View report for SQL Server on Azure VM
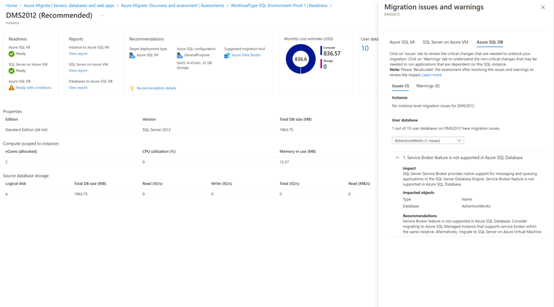Viewport: 554px width, 307px height. pos(78,70)
